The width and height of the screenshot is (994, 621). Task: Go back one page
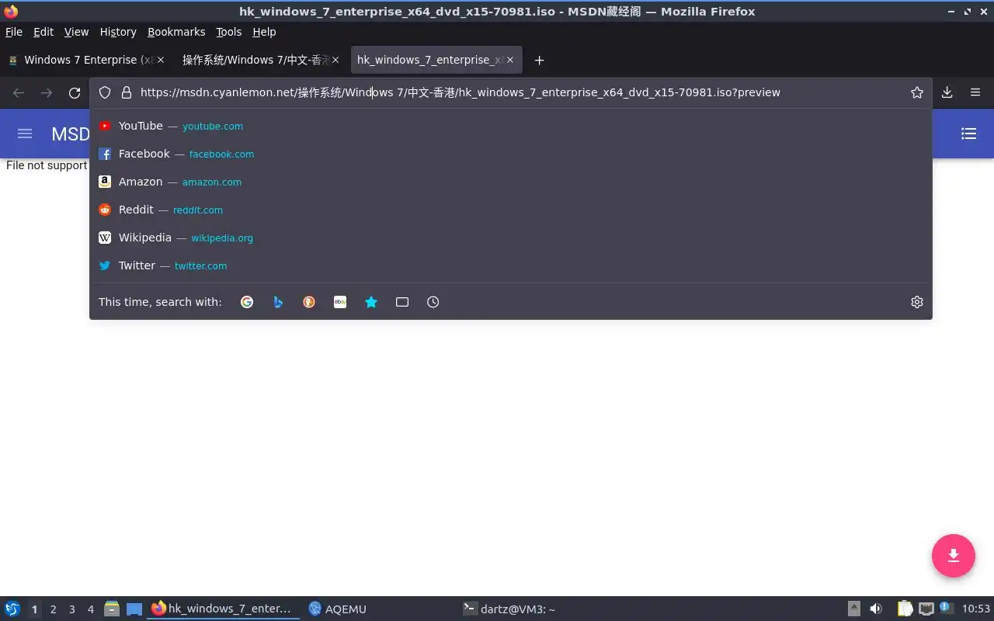[19, 92]
